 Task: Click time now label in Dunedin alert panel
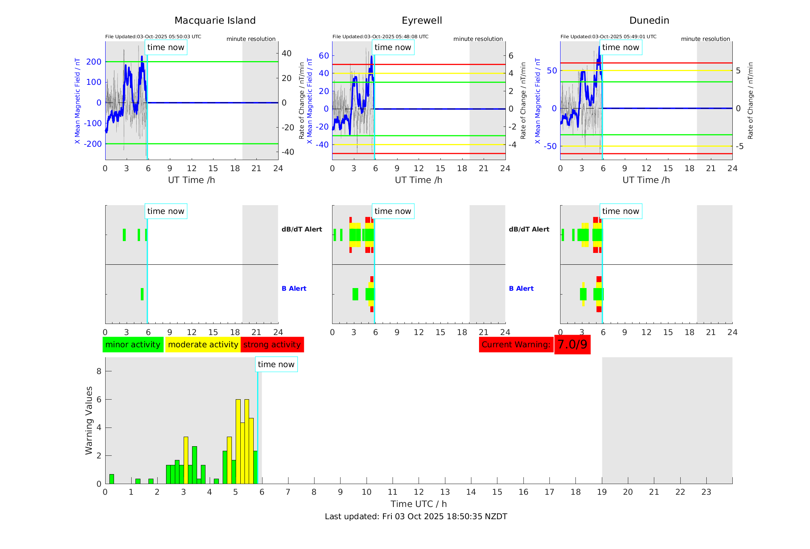click(x=620, y=211)
